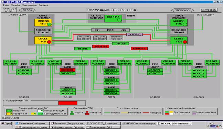Screen dimensions: 223x129
Task: Switch to Управление процессами taskbar window
Action: (32, 127)
